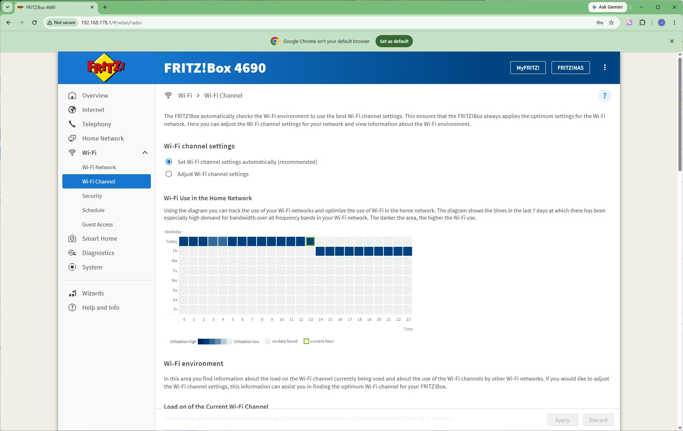Click the Internet globe icon
Screen dimensions: 683x431
[x=72, y=110]
